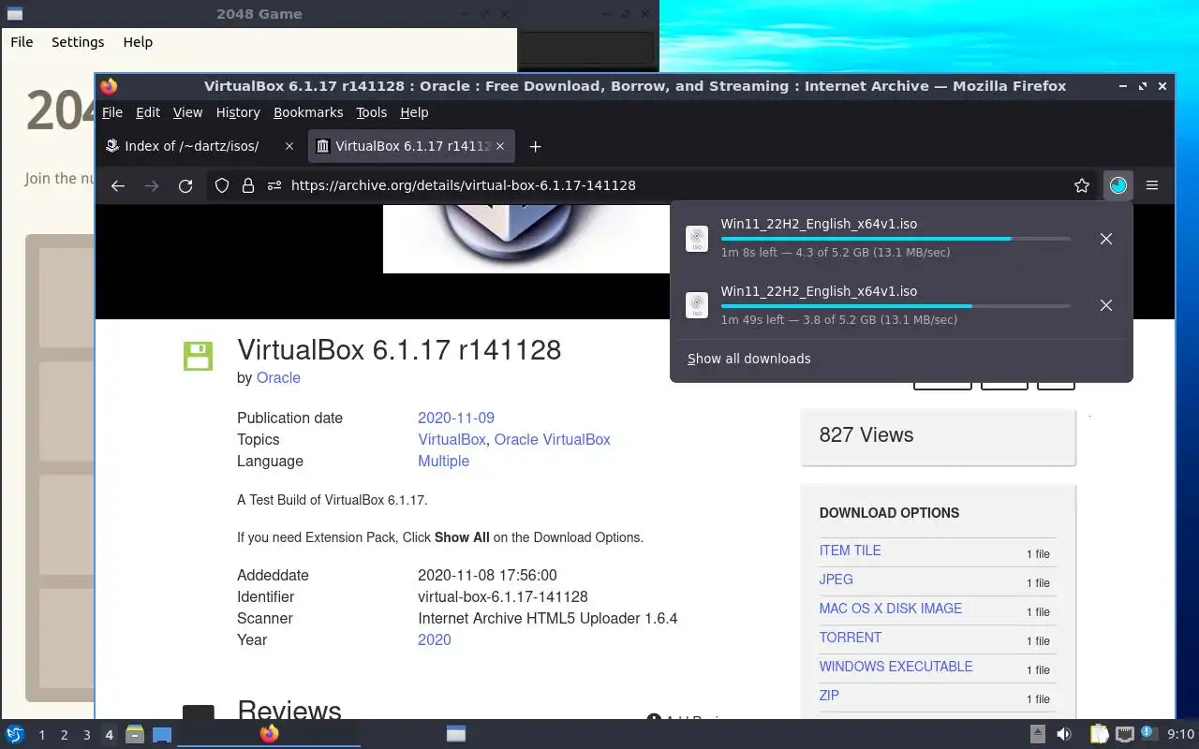Toggle the Firefox downloads toolbar button
Image resolution: width=1199 pixels, height=749 pixels.
pyautogui.click(x=1118, y=185)
